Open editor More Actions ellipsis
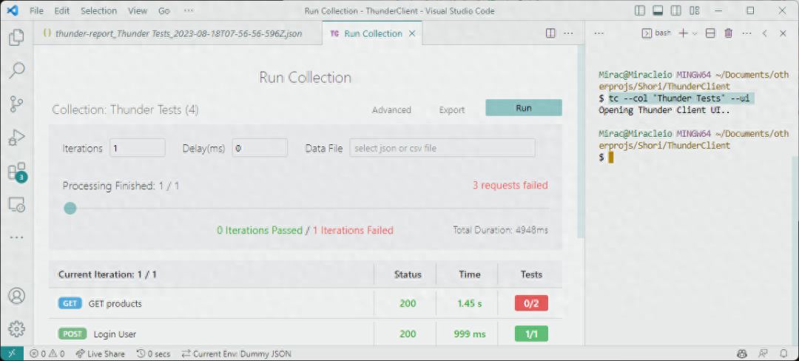This screenshot has width=799, height=361. 568,33
